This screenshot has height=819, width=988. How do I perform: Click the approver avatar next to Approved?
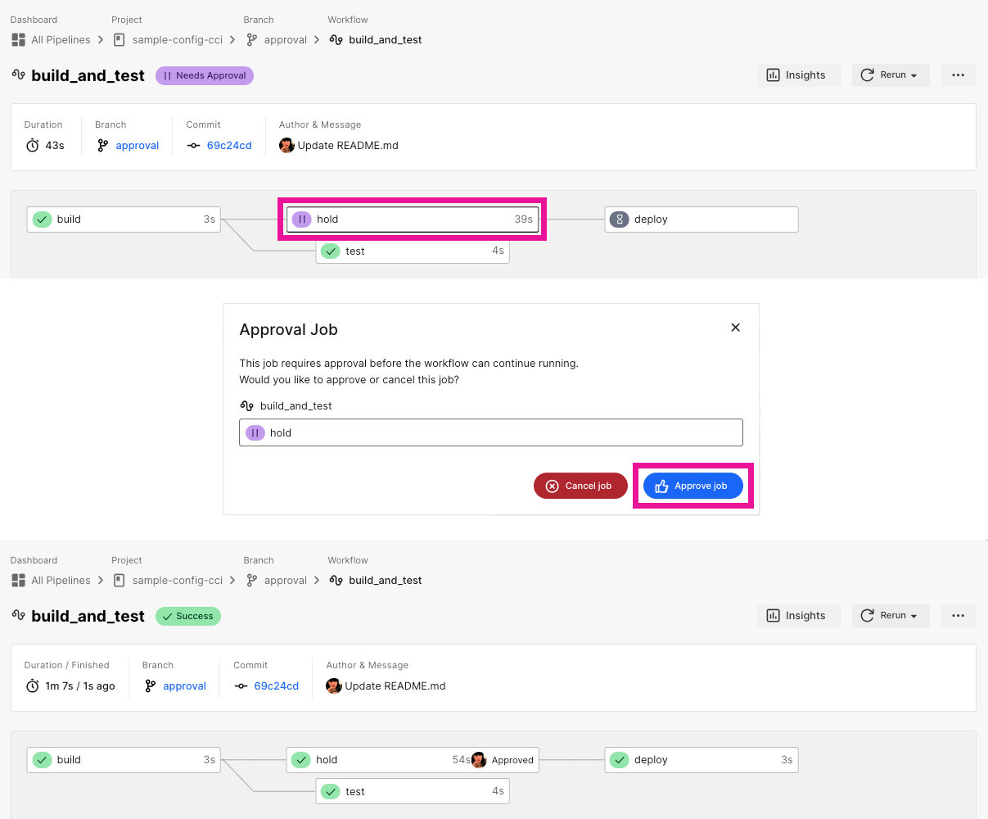tap(480, 760)
